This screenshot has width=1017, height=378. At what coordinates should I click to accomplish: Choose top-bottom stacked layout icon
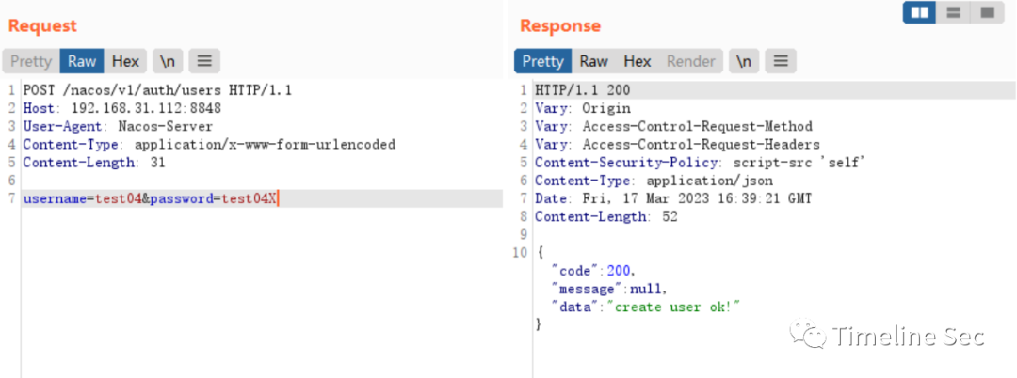tap(953, 12)
